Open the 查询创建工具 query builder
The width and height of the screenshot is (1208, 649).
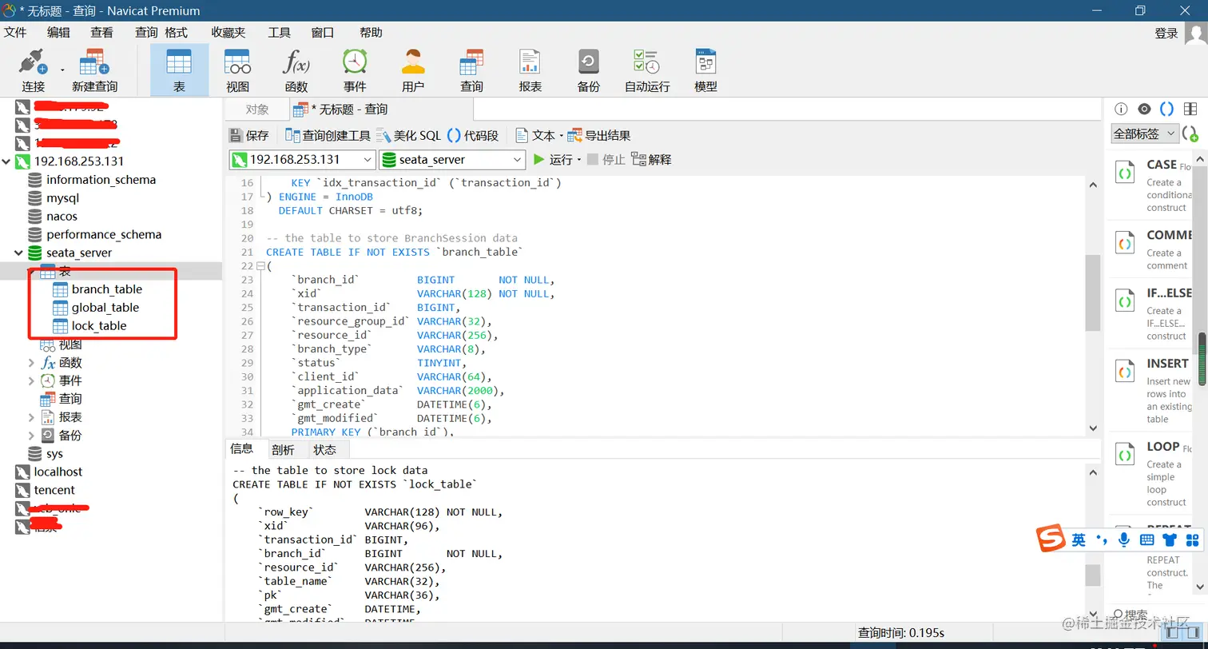coord(328,135)
